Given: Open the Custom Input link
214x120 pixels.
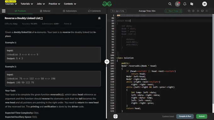Looking at the screenshot, I should 168,116.
